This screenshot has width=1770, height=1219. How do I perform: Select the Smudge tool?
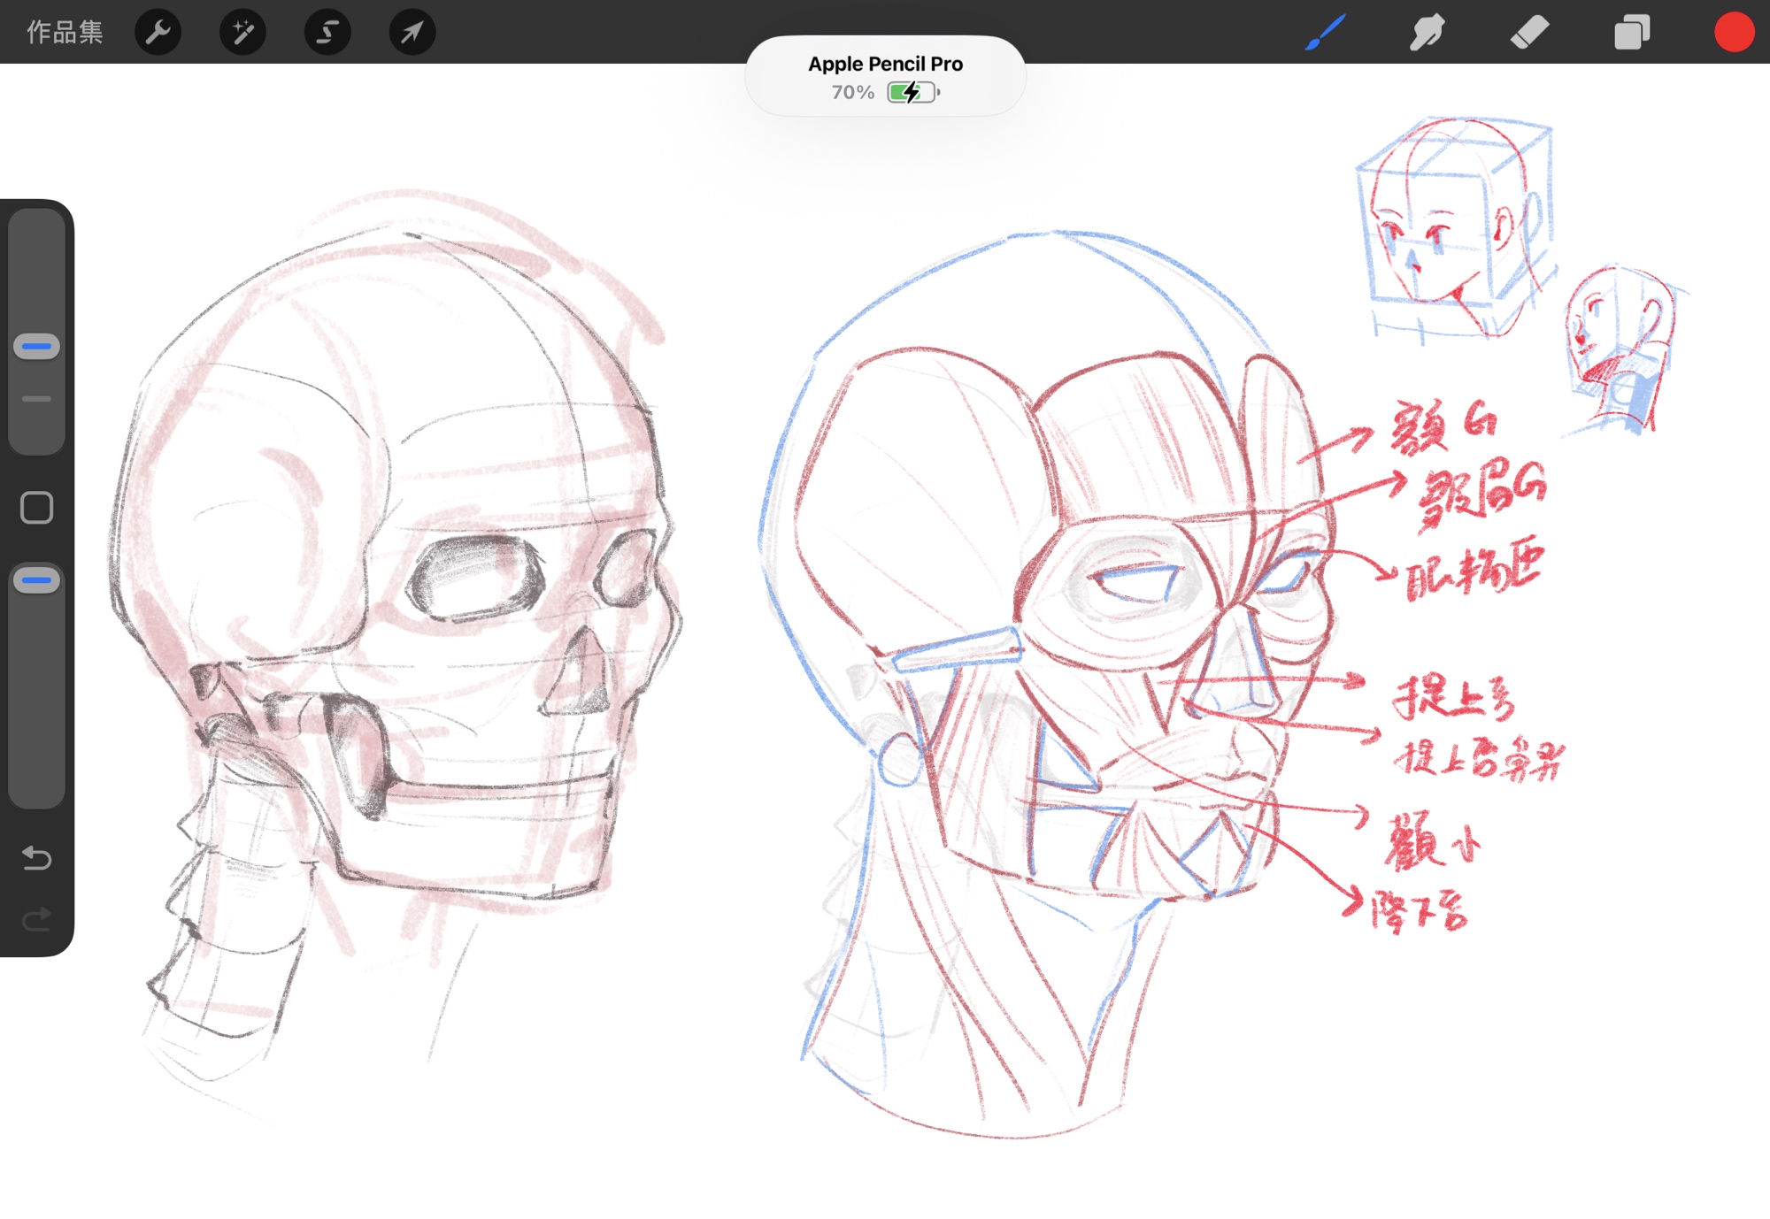coord(1427,33)
